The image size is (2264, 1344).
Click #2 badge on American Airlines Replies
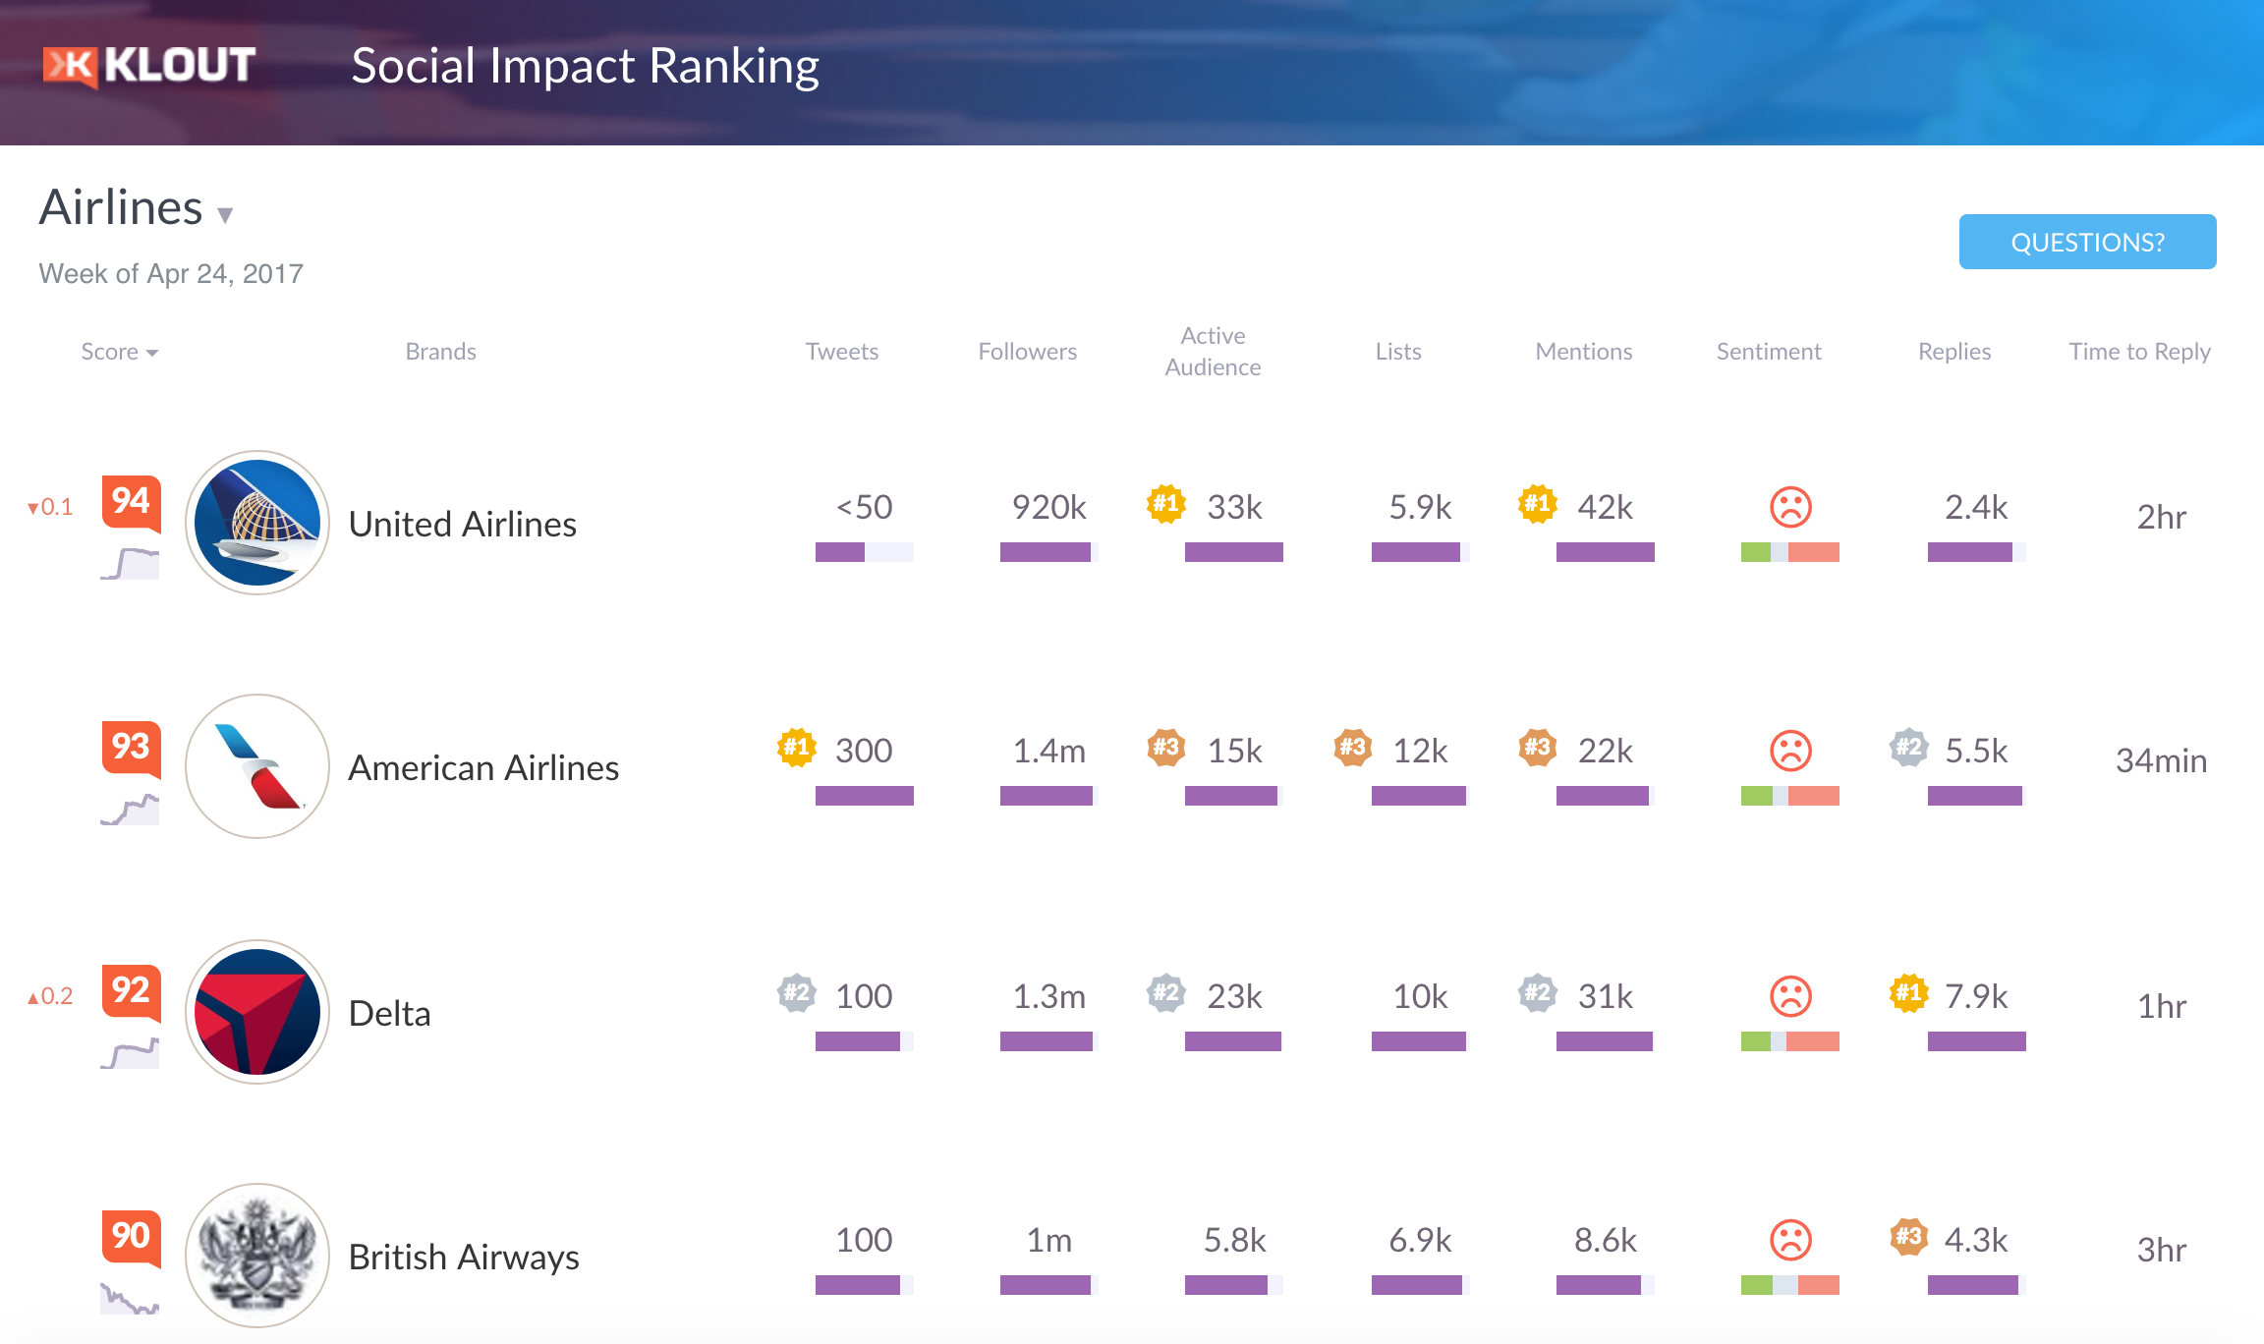[x=1909, y=748]
